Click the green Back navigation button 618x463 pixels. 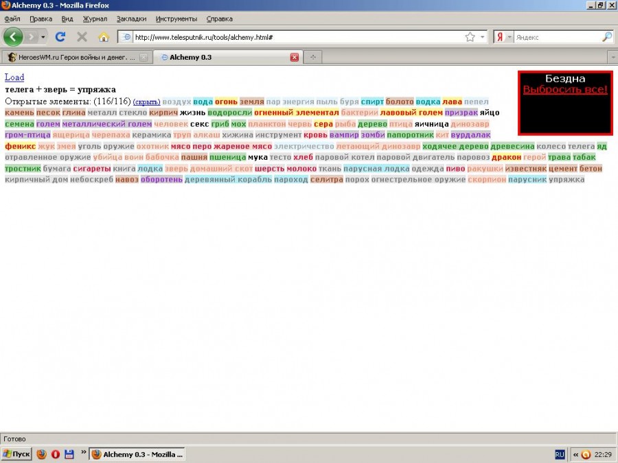(13, 36)
